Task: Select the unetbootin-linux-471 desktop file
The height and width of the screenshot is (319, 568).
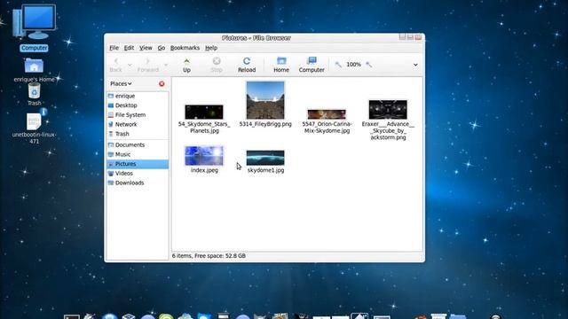Action: (34, 127)
